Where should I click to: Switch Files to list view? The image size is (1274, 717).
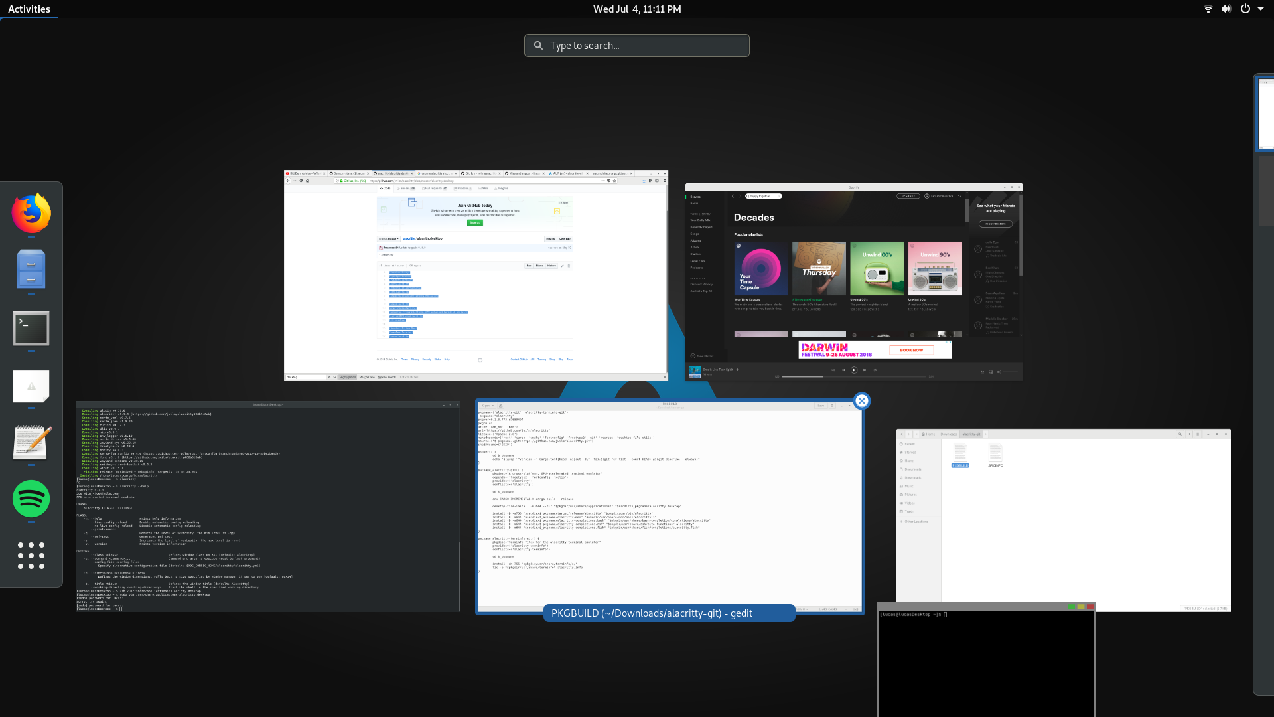pos(1190,434)
